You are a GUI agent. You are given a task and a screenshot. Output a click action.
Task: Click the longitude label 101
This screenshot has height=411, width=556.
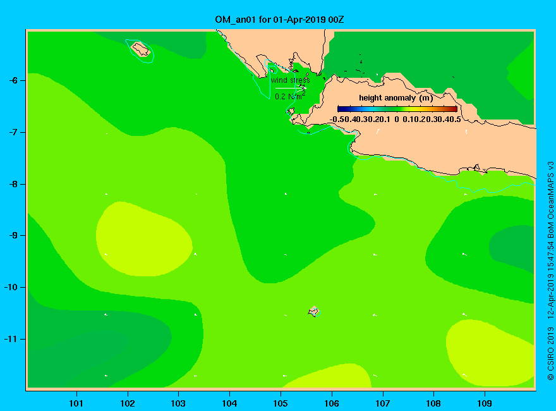click(76, 403)
